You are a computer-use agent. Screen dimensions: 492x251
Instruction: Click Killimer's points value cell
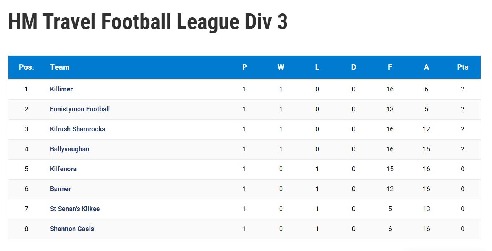click(463, 89)
